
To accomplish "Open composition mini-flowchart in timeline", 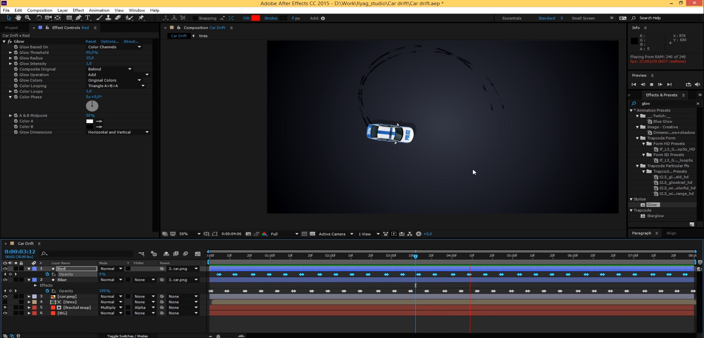I will coord(141,253).
